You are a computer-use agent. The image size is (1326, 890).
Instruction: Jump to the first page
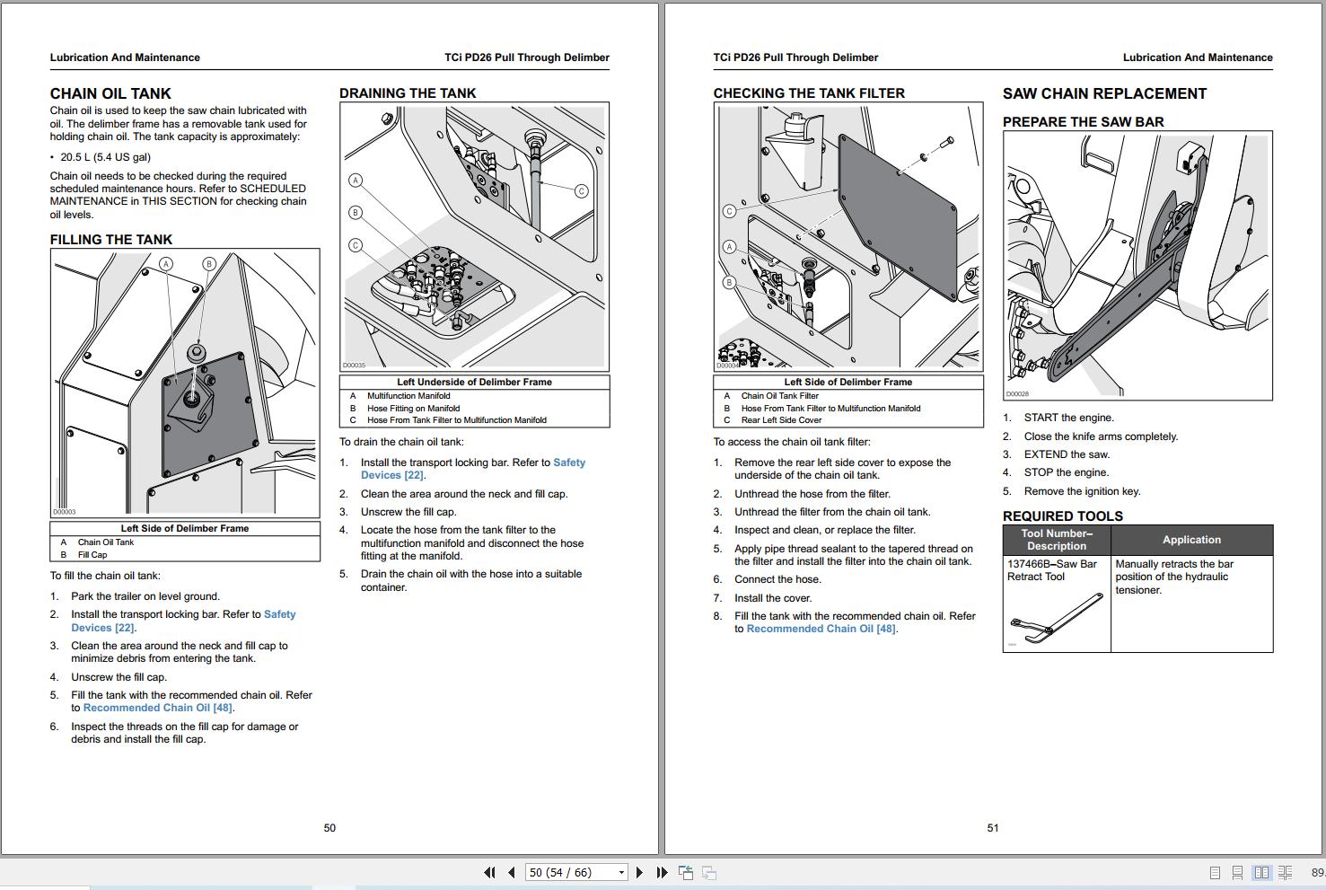pos(490,871)
